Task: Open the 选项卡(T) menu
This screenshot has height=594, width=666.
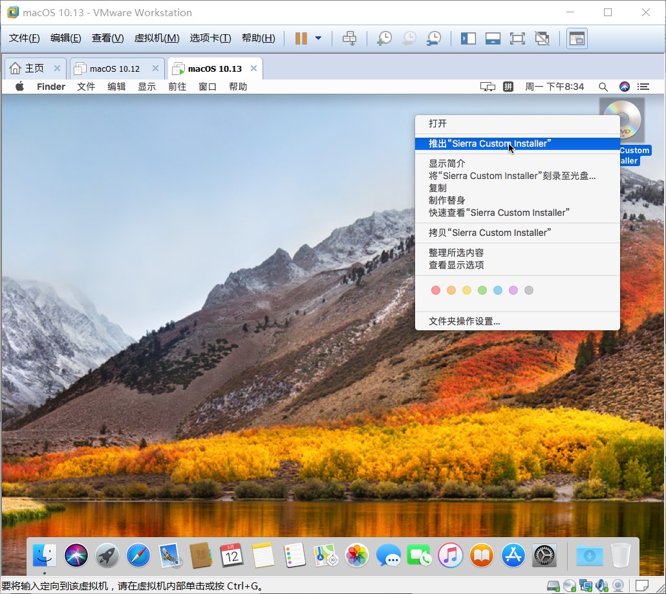Action: pyautogui.click(x=210, y=38)
